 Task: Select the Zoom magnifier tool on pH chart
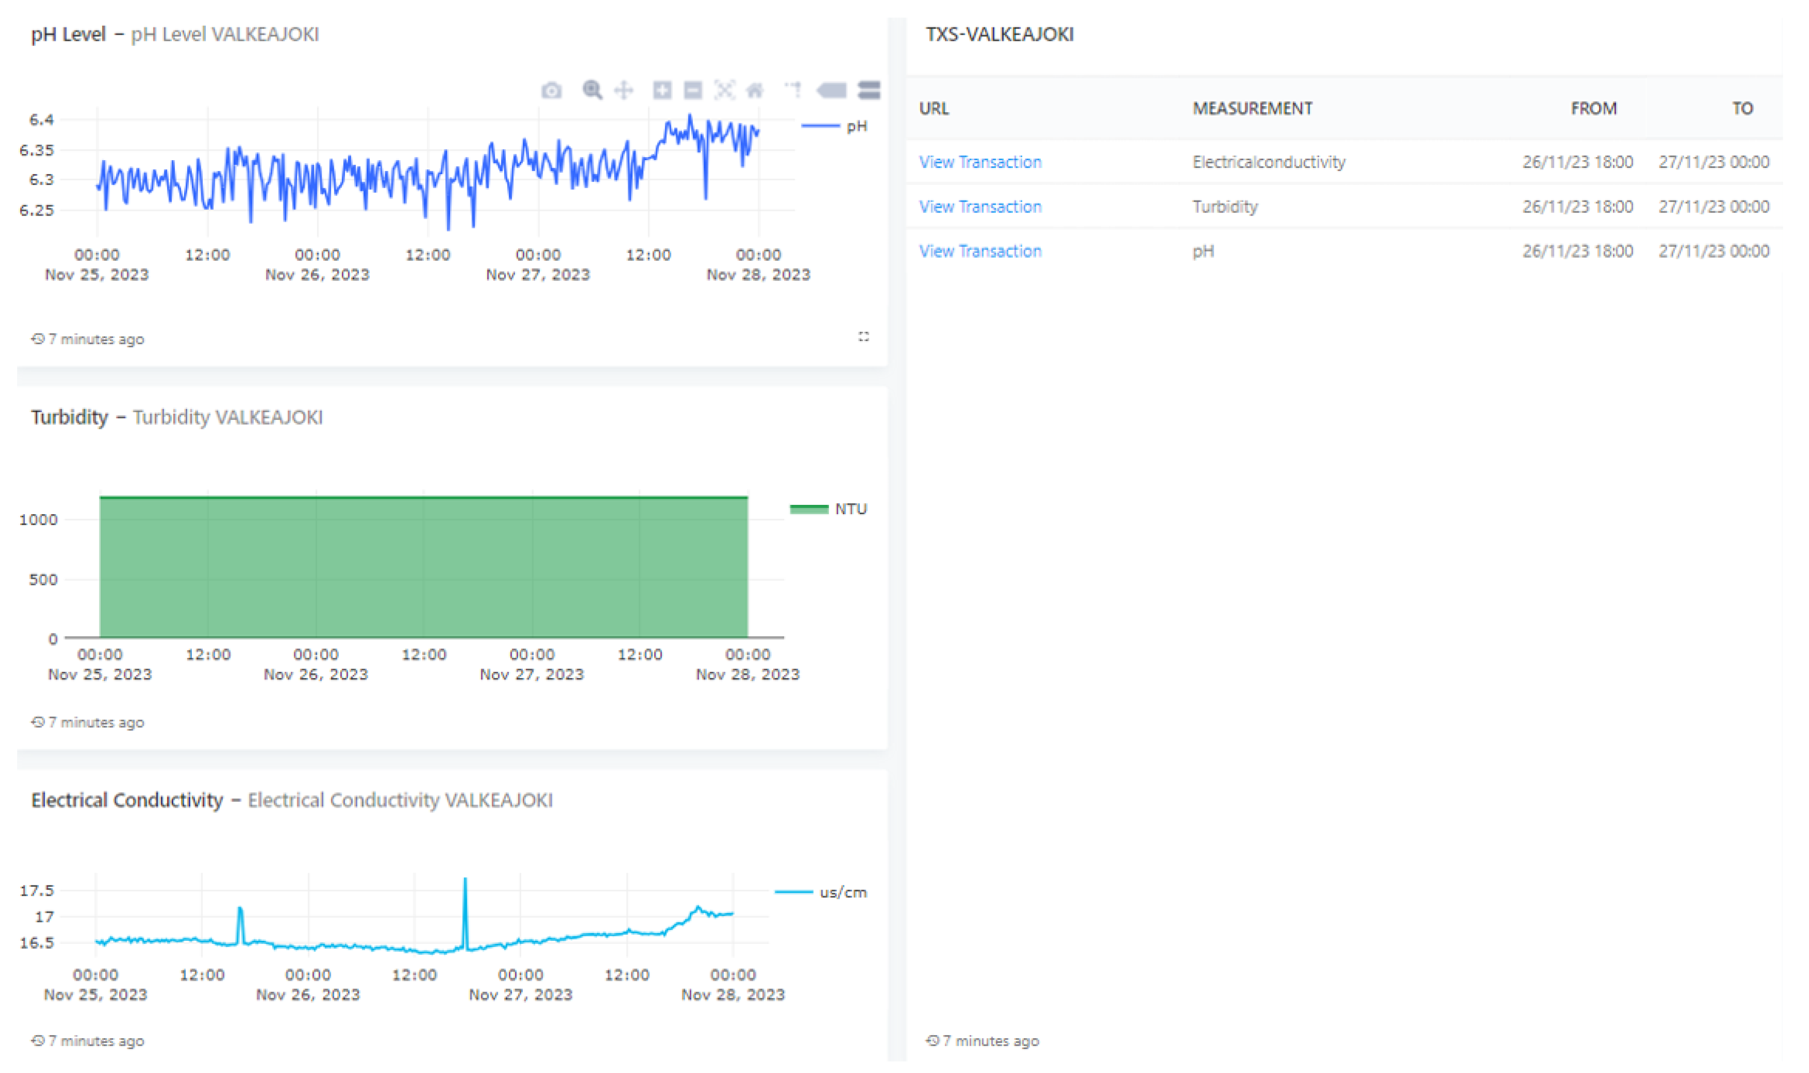(592, 90)
